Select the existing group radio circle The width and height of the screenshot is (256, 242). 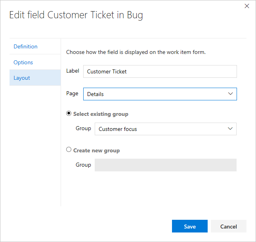[69, 113]
